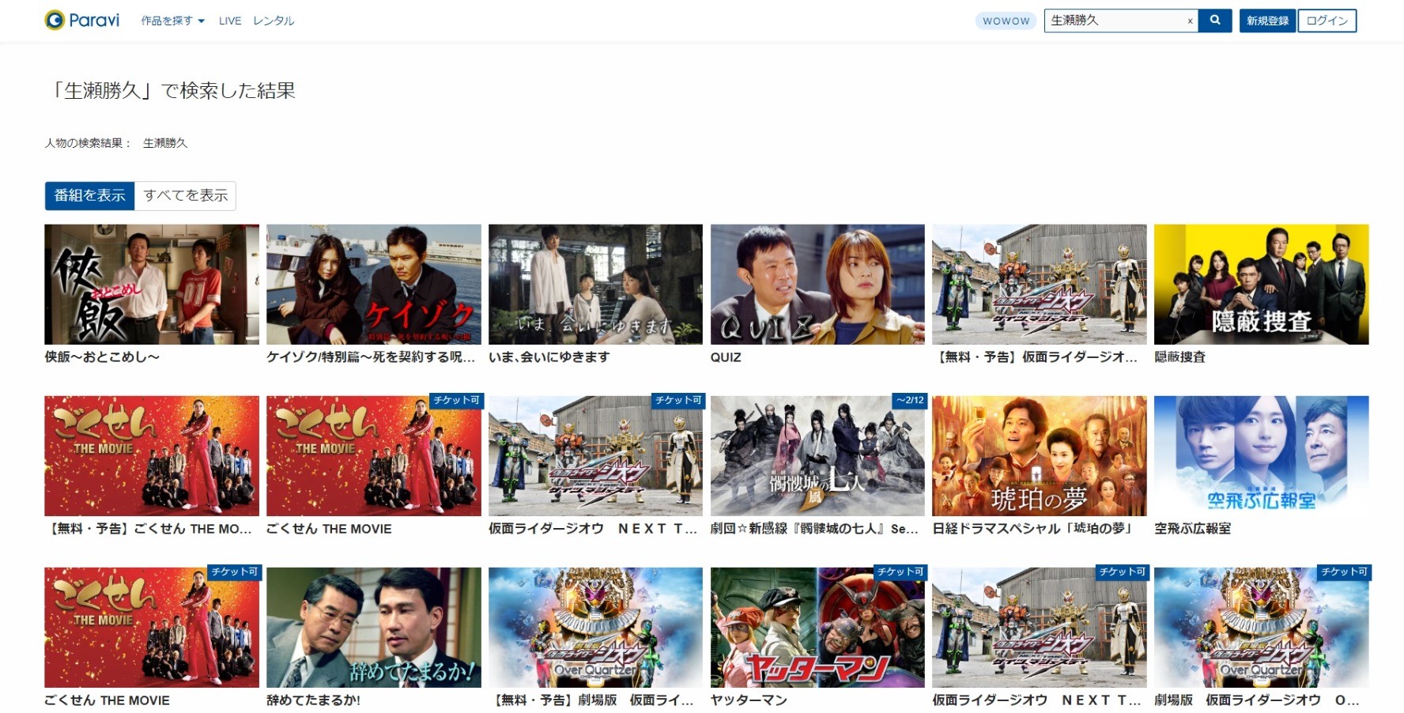Open the second-row ごくせん THE MOVIE thumbnail with チケット可 badge
This screenshot has height=713, width=1404.
click(374, 455)
